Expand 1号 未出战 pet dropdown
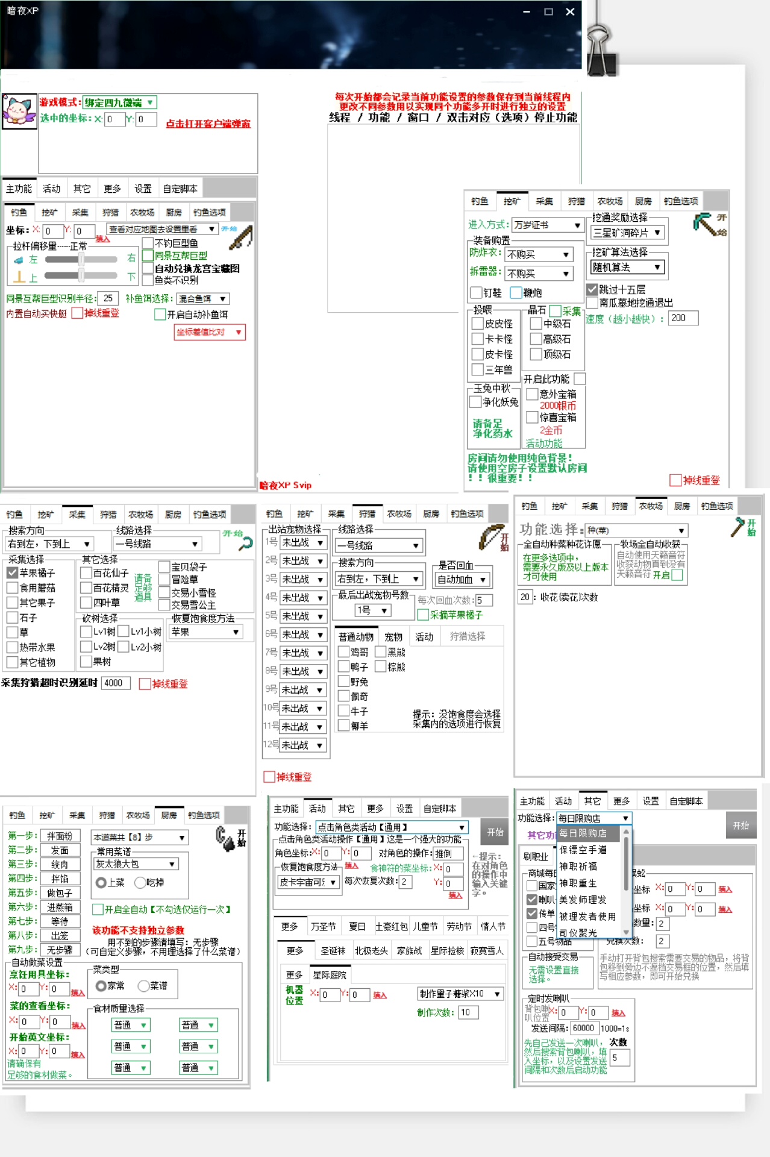Screen dimensions: 770x1157 (303, 542)
